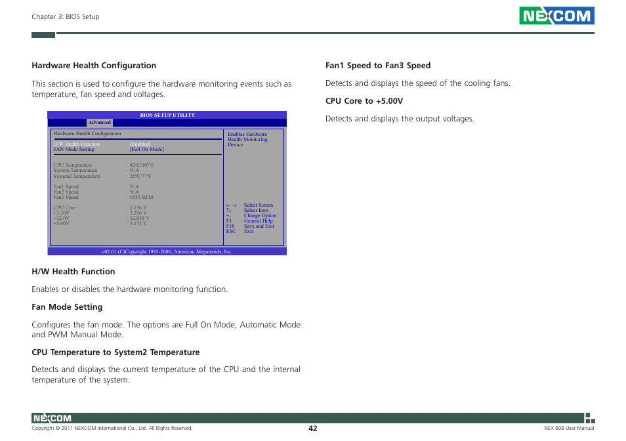Screen dimensions: 626x441
Task: Click the NEXCOM logo in the footer
Action: tap(52, 418)
